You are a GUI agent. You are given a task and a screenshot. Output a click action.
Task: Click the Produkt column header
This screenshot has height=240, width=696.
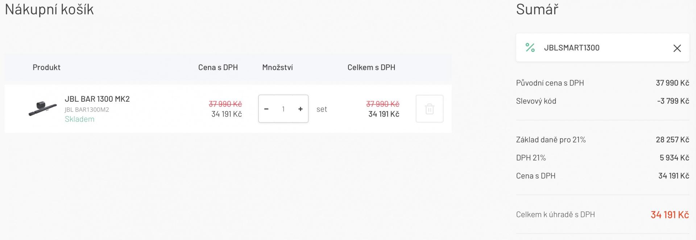click(x=46, y=67)
